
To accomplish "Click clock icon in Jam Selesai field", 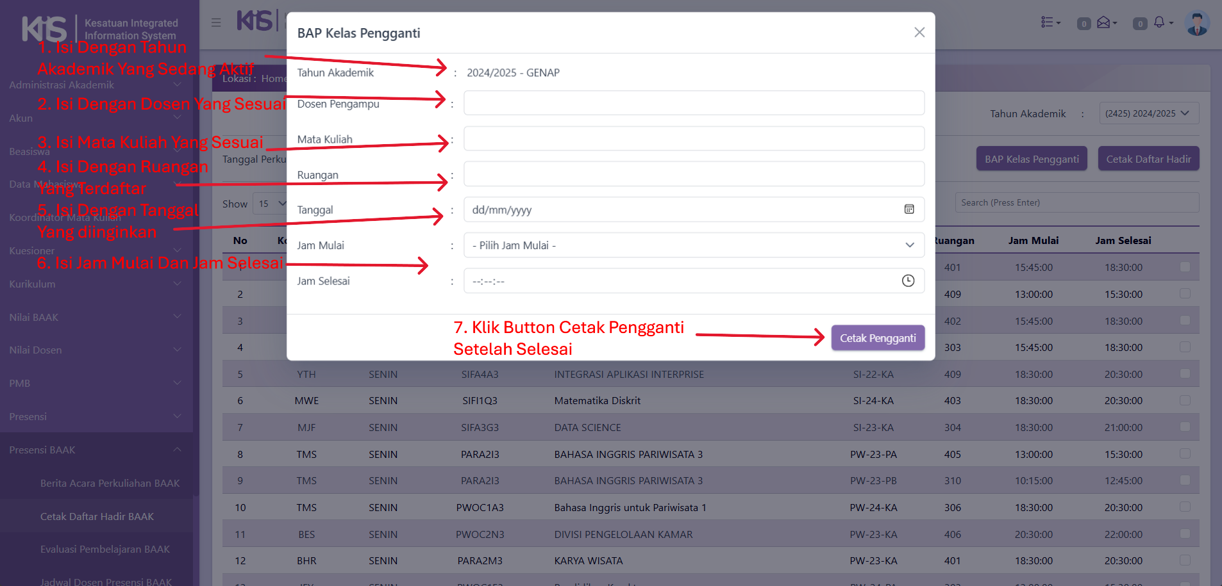I will click(908, 281).
